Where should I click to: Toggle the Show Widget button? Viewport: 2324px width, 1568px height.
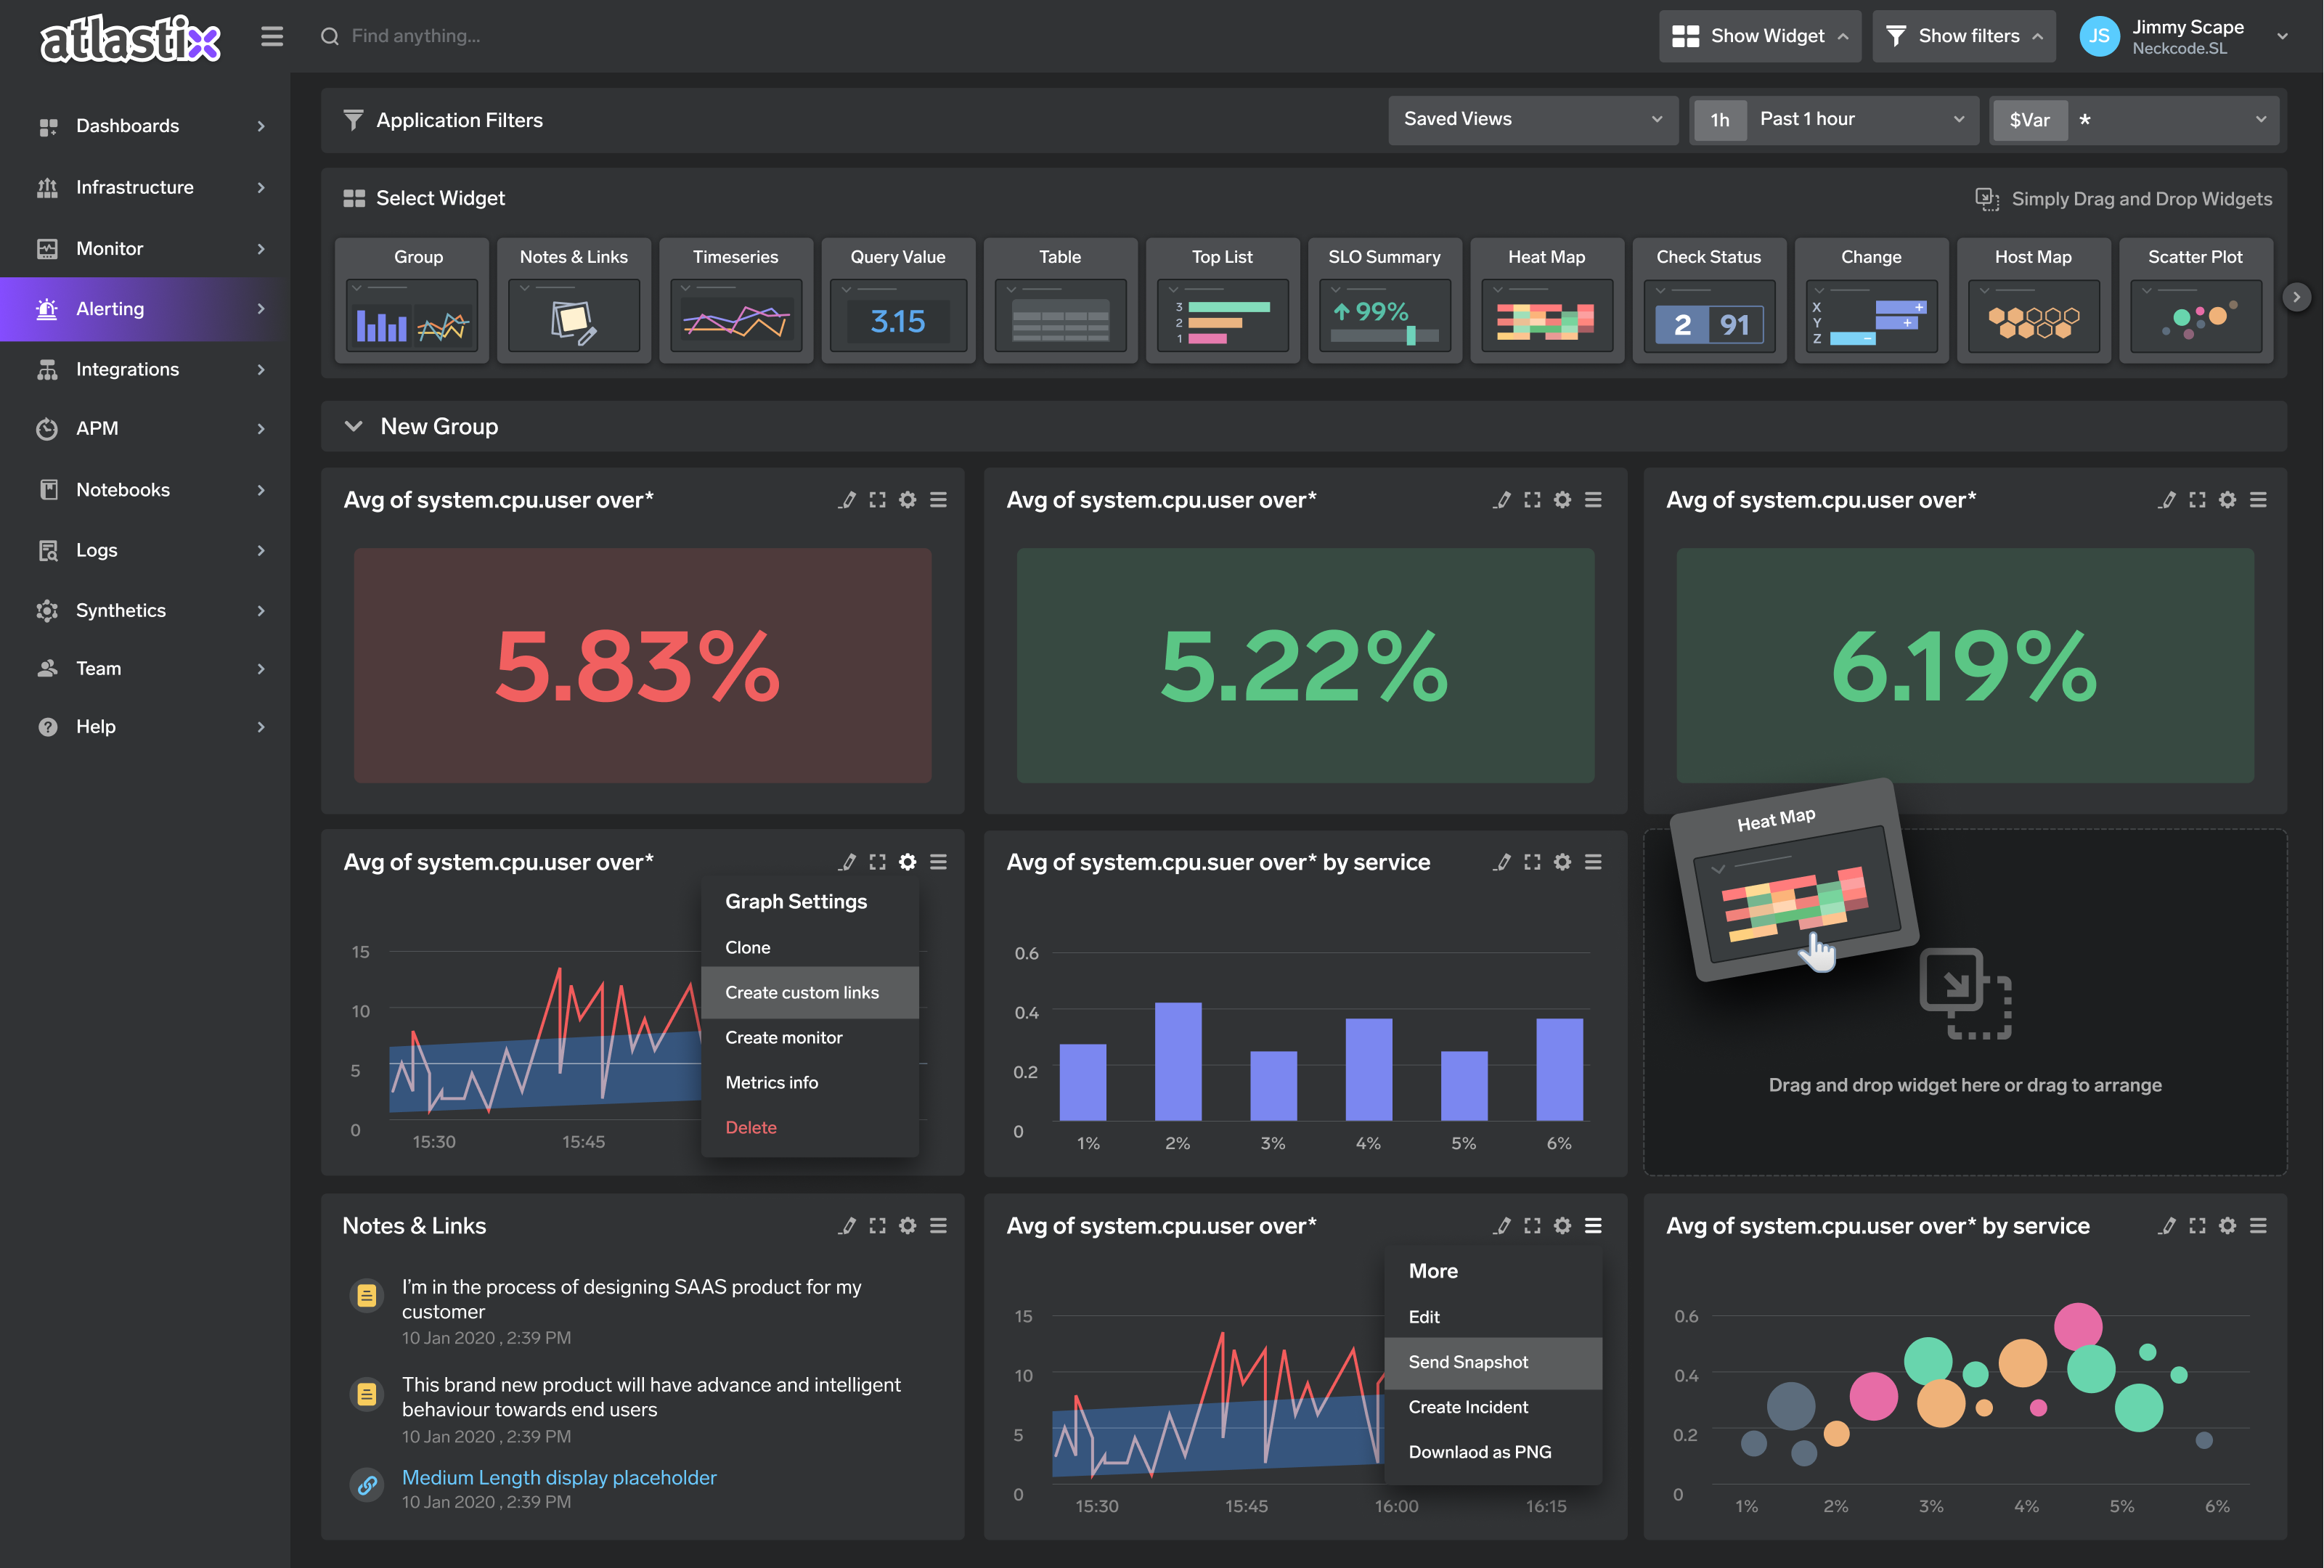[1759, 37]
